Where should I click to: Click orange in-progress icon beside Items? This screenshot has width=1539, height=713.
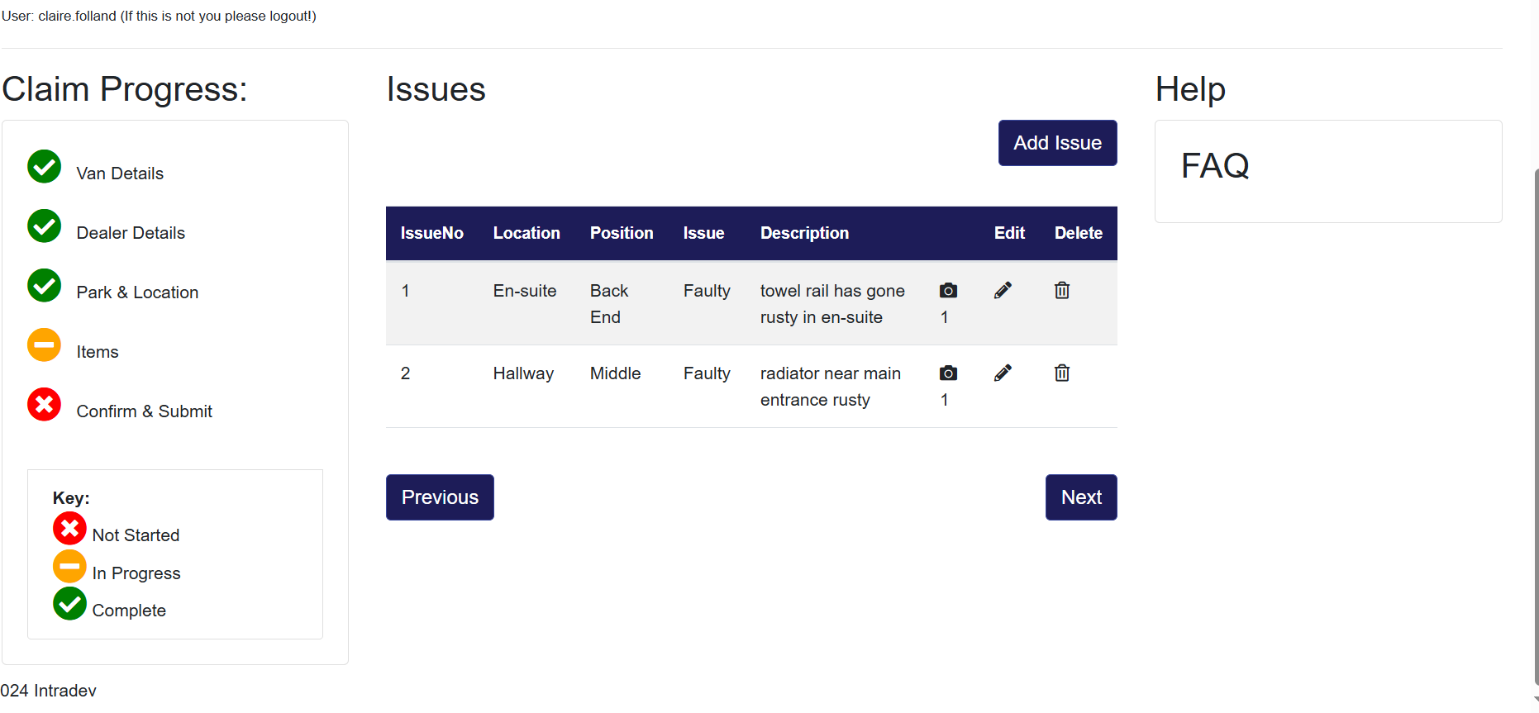coord(45,345)
